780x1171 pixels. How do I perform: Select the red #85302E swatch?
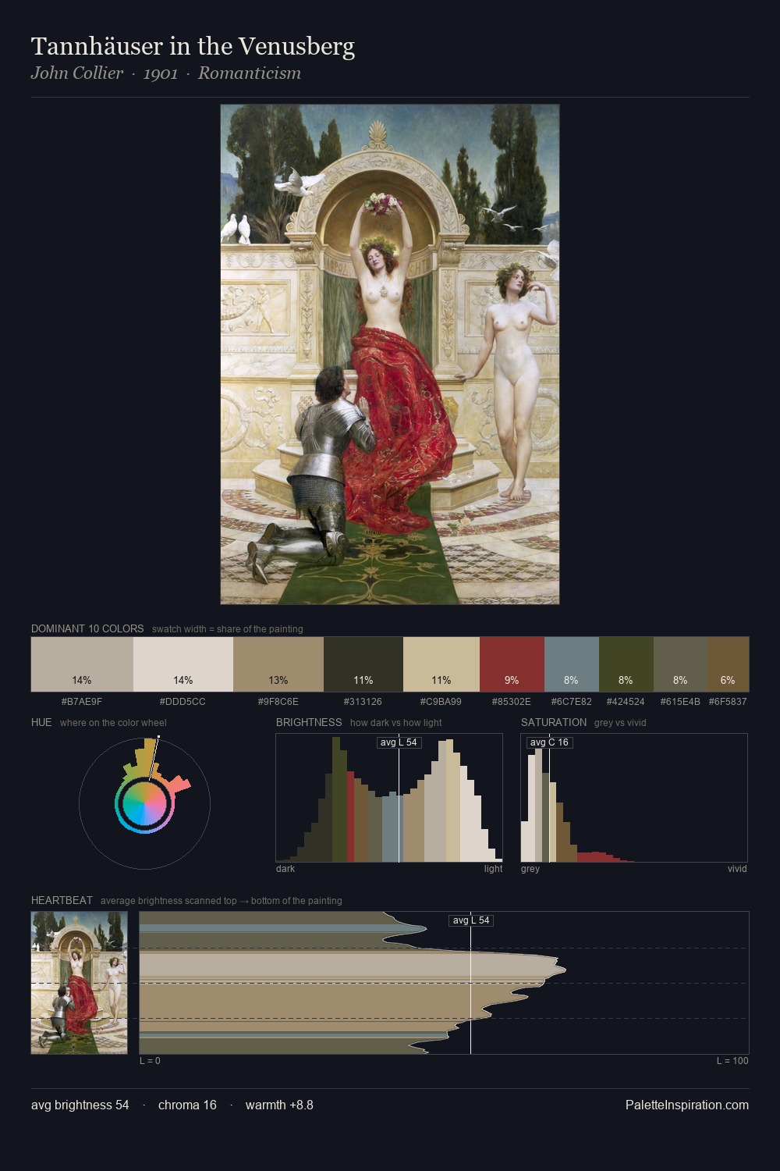512,664
